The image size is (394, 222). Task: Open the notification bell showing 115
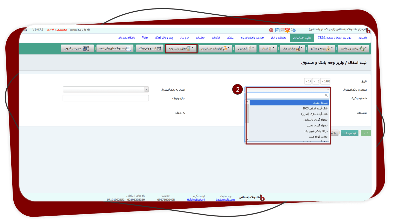(x=287, y=30)
